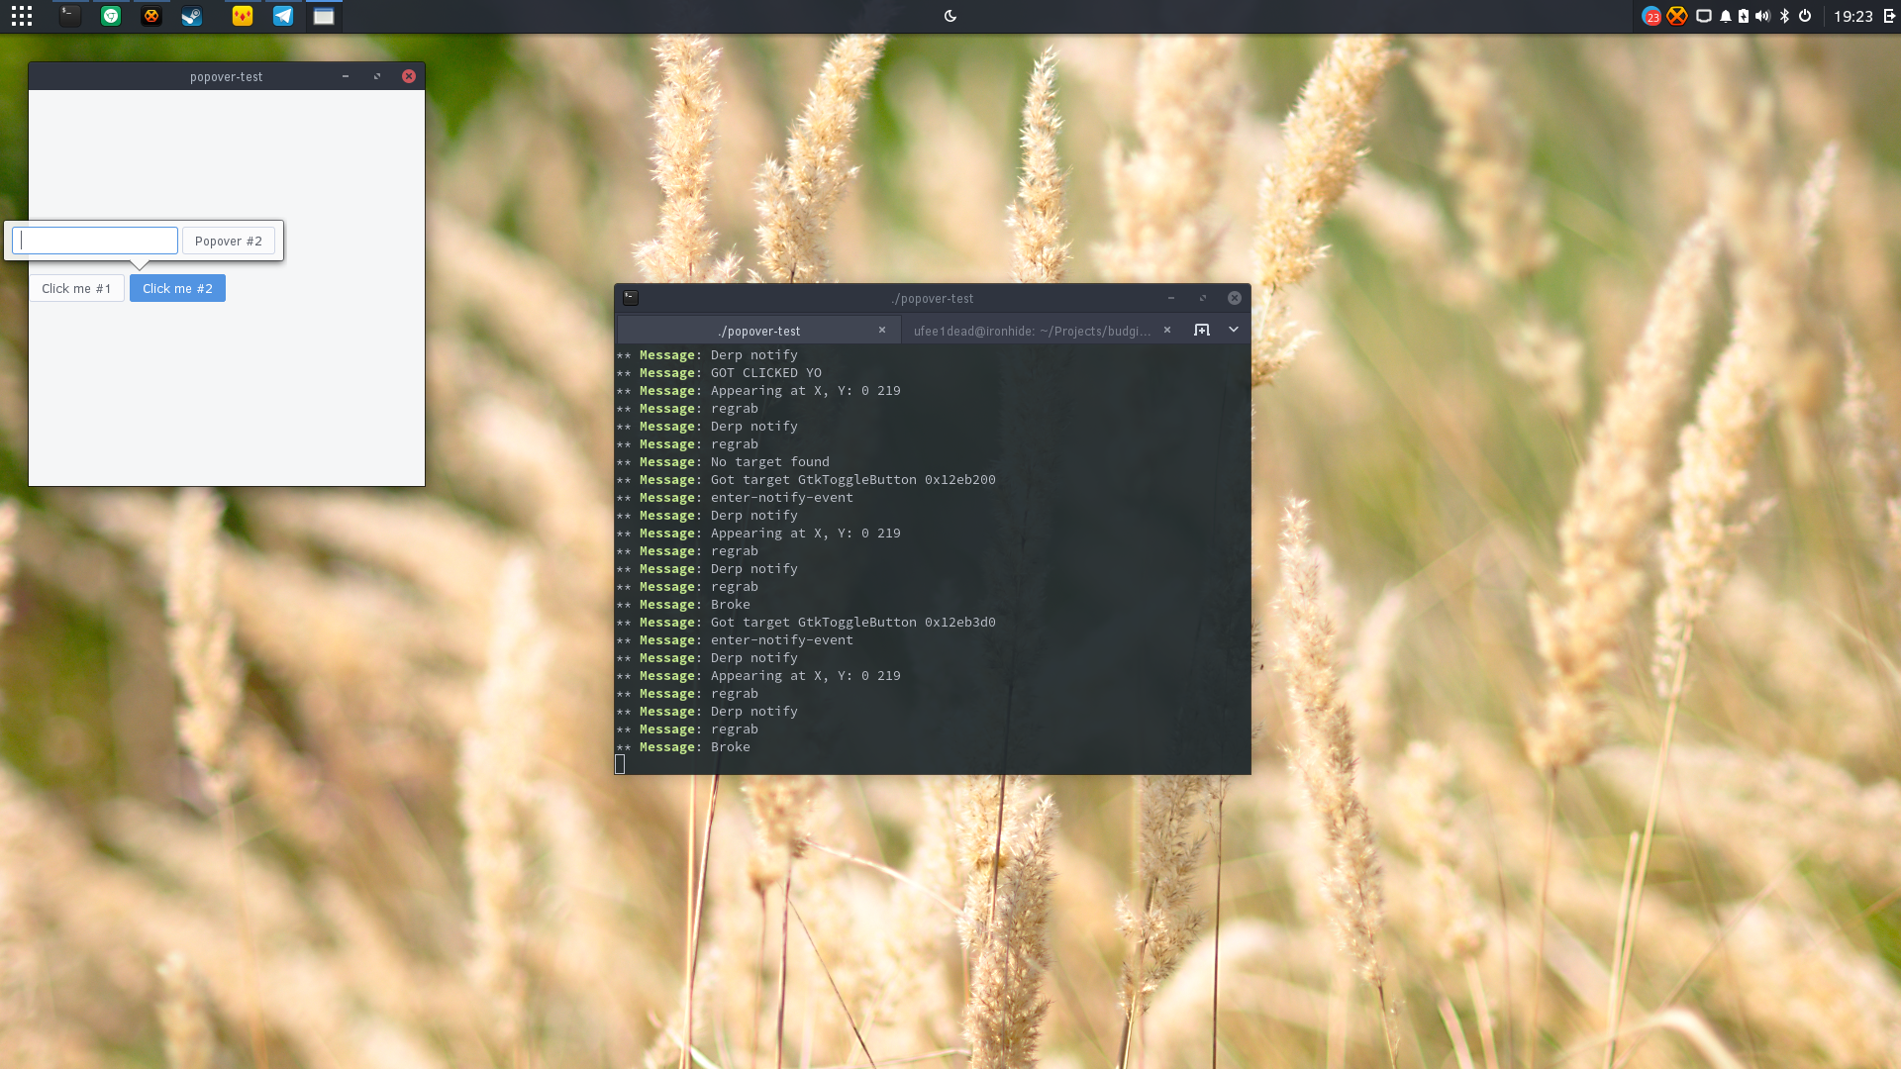Maximize the terminal window
Screen dimensions: 1901x1069
pos(1203,298)
